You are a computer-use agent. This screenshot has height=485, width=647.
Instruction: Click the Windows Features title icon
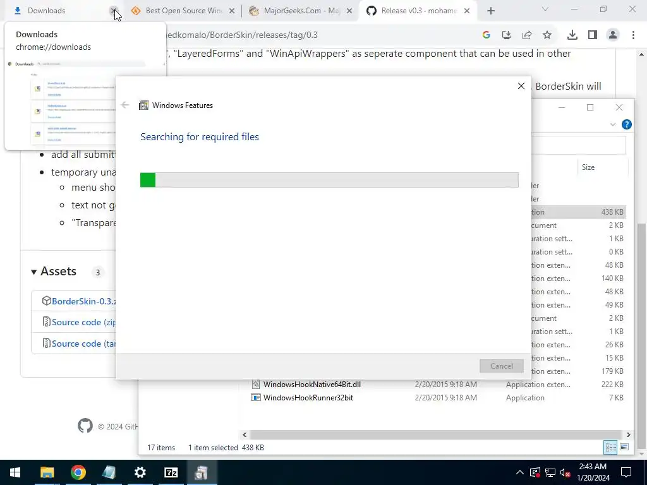(143, 105)
